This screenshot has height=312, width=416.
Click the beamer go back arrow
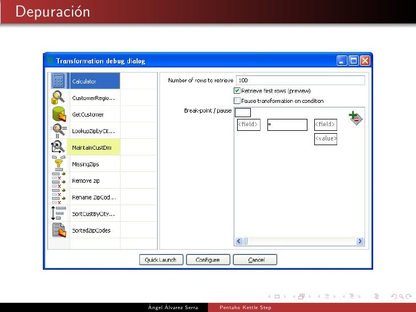tap(394, 297)
